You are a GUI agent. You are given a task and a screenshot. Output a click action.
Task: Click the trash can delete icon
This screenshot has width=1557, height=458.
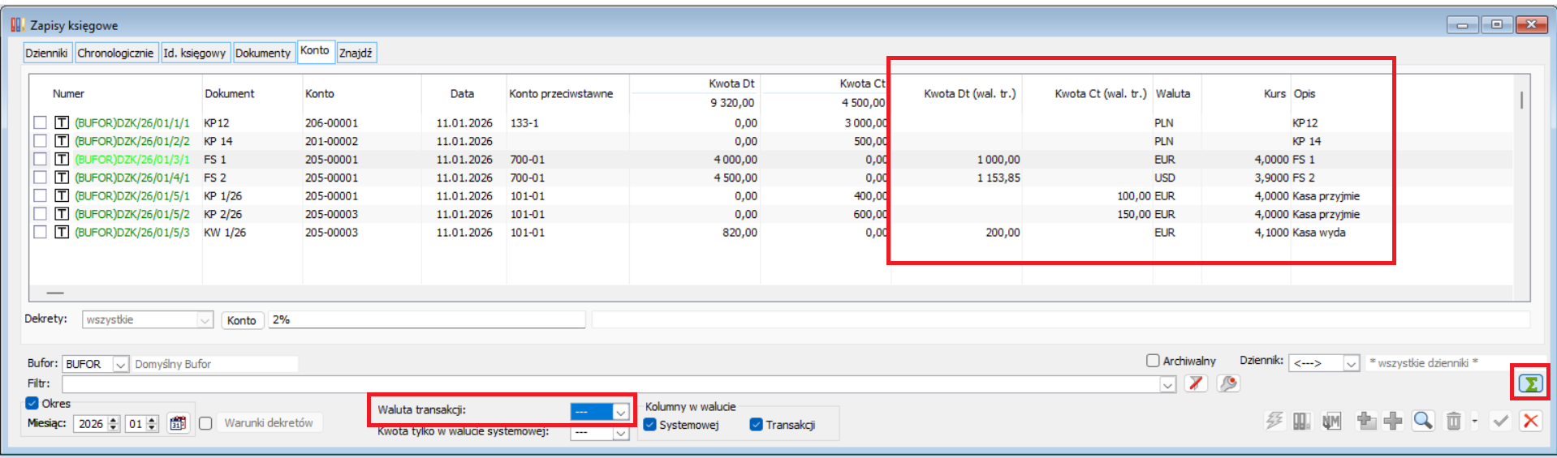tap(1453, 421)
